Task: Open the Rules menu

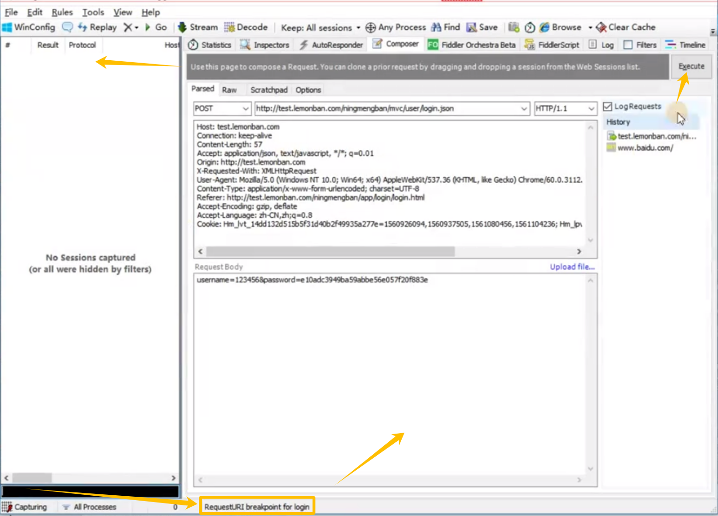Action: click(62, 12)
